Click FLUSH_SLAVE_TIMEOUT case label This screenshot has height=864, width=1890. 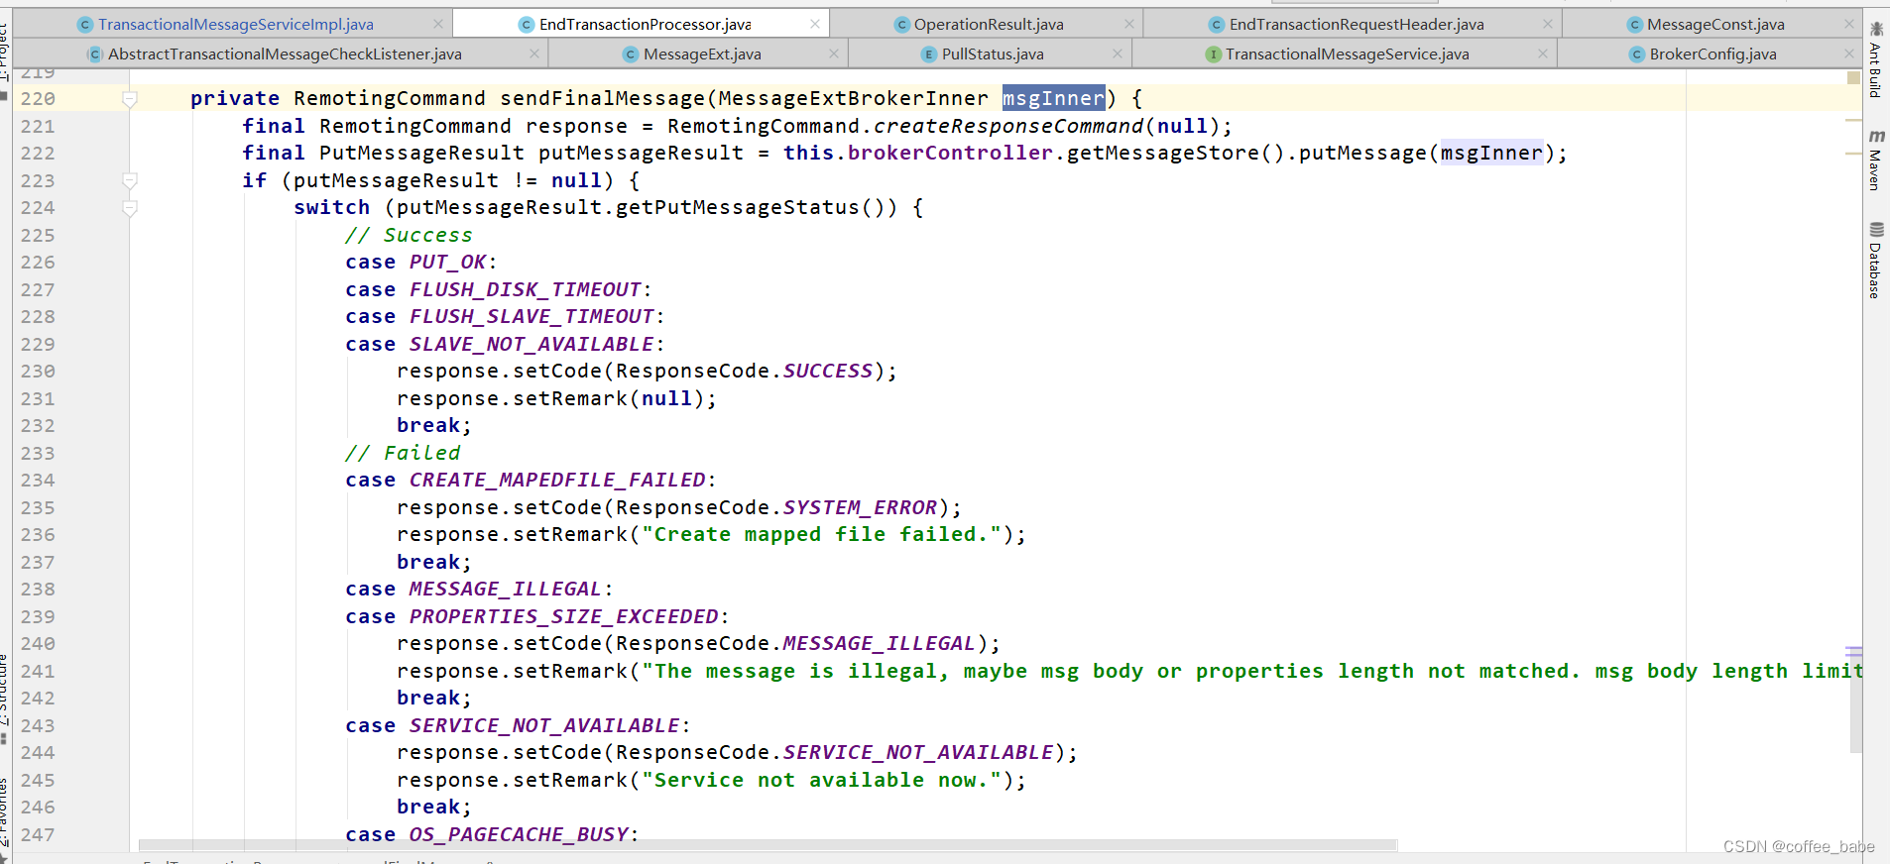pos(532,316)
